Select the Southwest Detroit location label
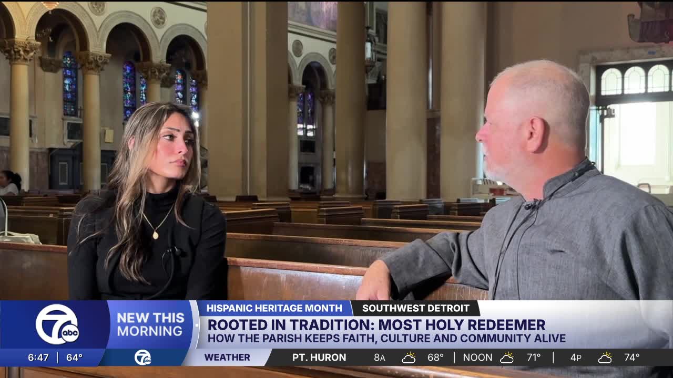The image size is (673, 378). click(415, 308)
